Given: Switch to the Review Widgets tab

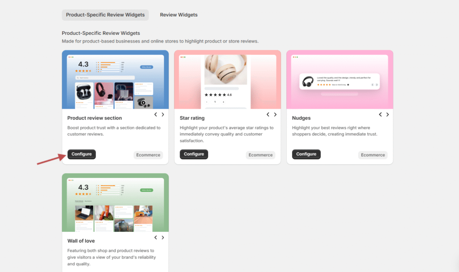Looking at the screenshot, I should 178,15.
